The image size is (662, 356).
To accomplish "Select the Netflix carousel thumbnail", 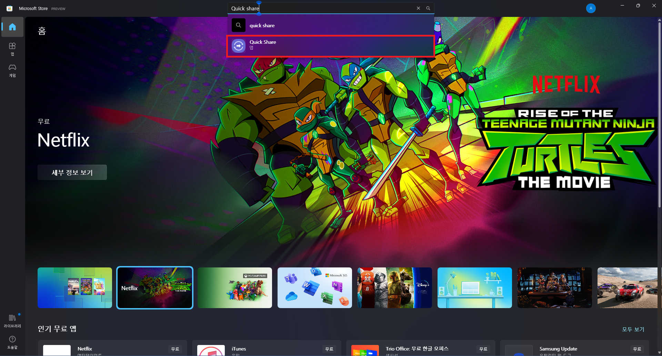I will [155, 288].
